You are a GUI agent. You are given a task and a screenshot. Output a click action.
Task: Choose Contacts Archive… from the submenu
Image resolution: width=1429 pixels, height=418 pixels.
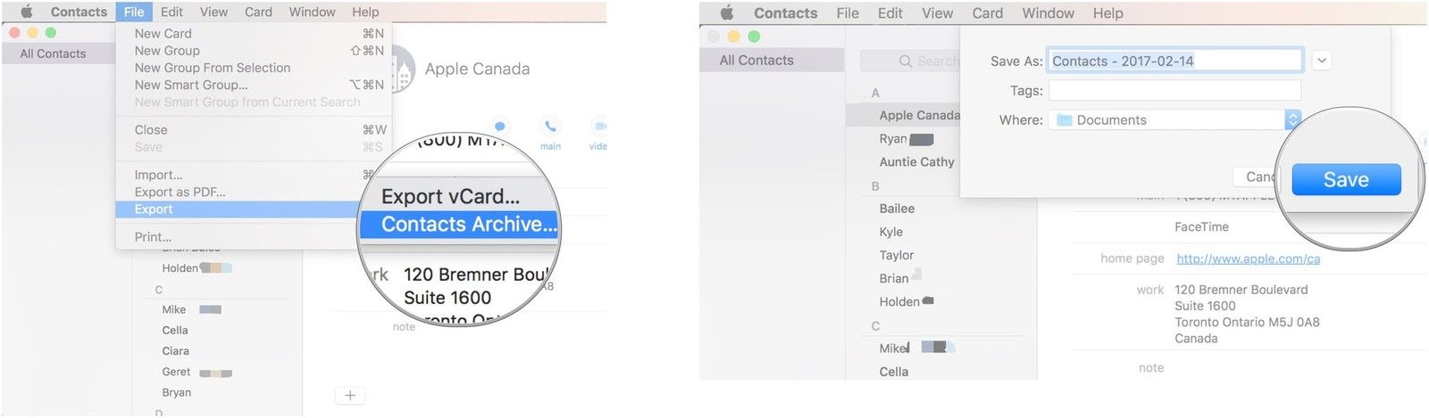pos(468,225)
